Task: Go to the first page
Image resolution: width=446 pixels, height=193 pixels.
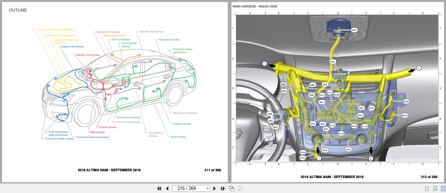Action: [159, 188]
